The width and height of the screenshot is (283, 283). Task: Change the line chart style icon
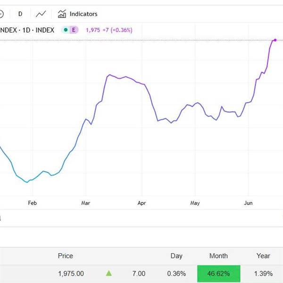coord(41,14)
